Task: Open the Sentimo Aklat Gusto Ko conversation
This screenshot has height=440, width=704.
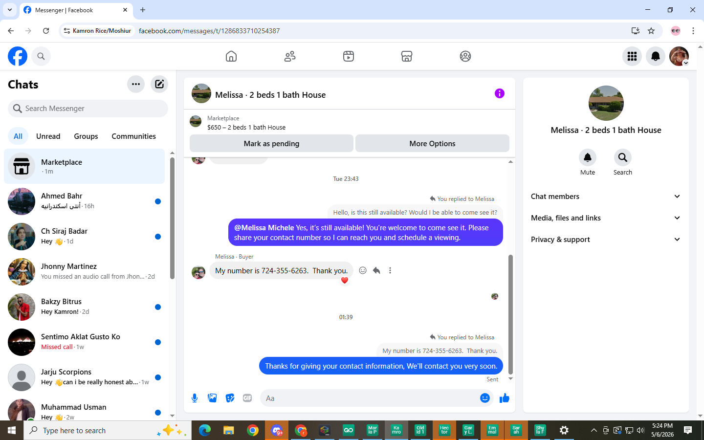Action: pyautogui.click(x=85, y=342)
